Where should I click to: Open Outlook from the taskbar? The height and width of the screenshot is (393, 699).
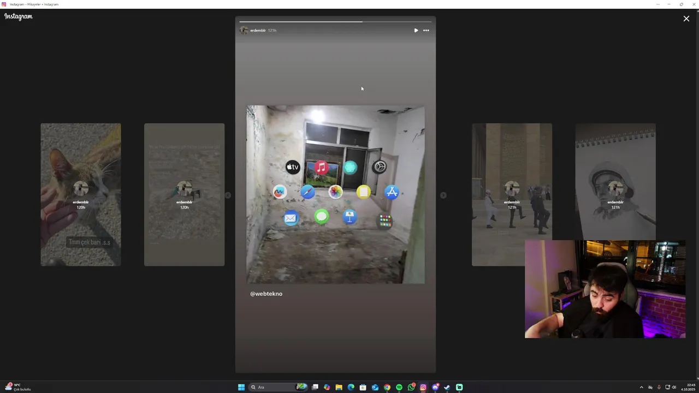375,388
